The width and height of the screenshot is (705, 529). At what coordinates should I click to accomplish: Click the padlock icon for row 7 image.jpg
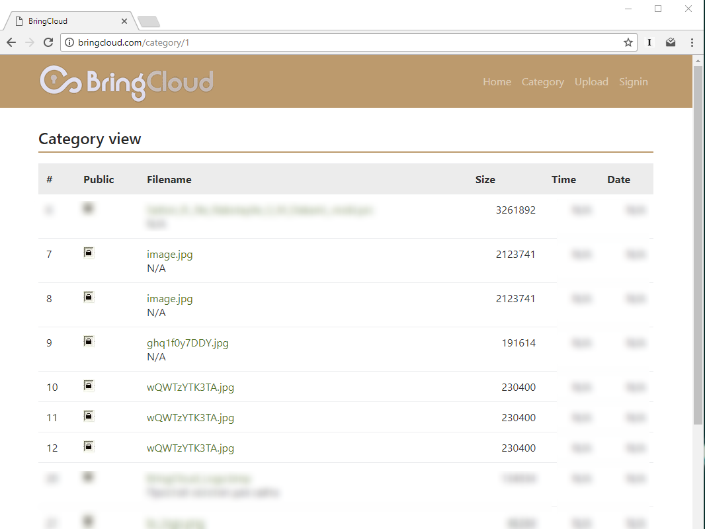(88, 252)
